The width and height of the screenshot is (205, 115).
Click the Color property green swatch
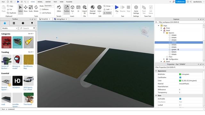180,80
